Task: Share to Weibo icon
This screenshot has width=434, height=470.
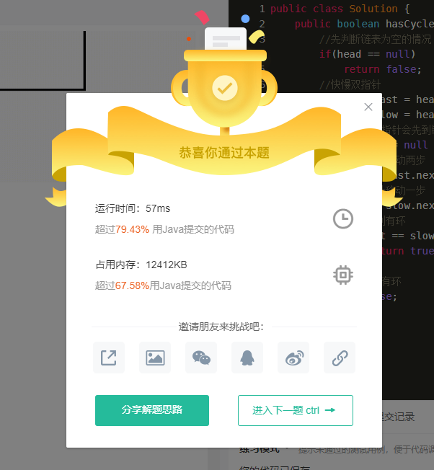Action: (293, 358)
